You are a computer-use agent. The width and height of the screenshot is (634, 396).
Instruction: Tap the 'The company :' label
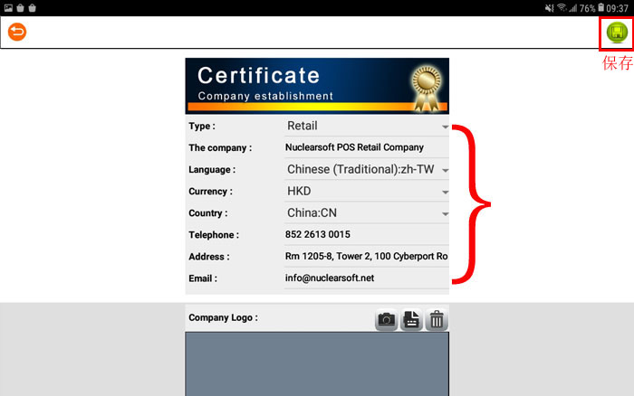pos(220,148)
